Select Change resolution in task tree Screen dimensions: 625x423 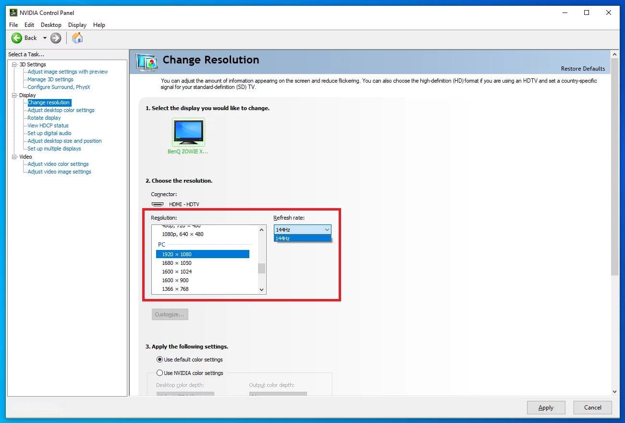pos(49,102)
